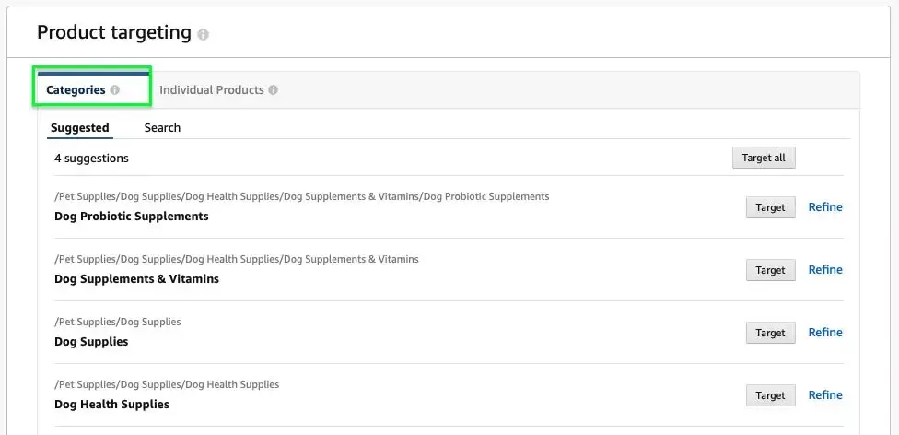899x435 pixels.
Task: Click info icon beside Product targeting heading
Action: click(203, 34)
